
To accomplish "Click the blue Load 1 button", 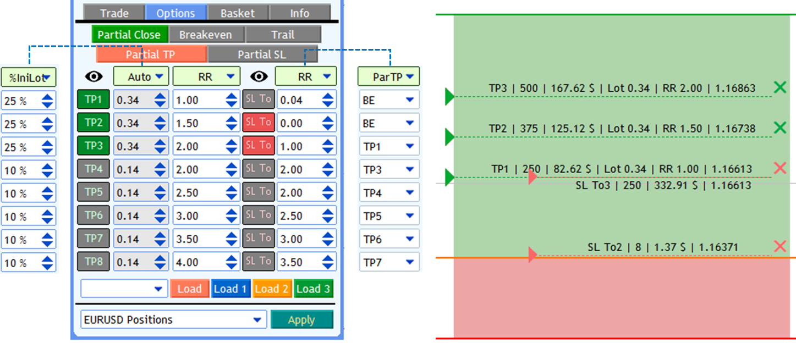I will point(231,289).
